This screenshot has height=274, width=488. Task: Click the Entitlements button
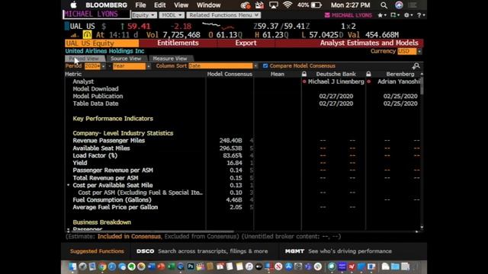(x=178, y=43)
